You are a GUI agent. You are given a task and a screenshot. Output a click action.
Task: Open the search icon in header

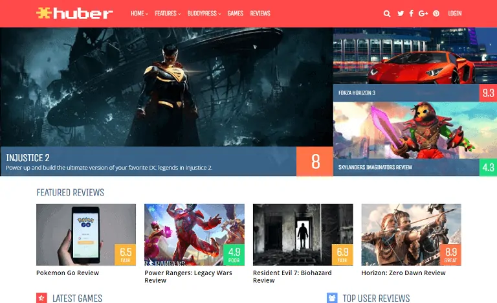pos(387,14)
